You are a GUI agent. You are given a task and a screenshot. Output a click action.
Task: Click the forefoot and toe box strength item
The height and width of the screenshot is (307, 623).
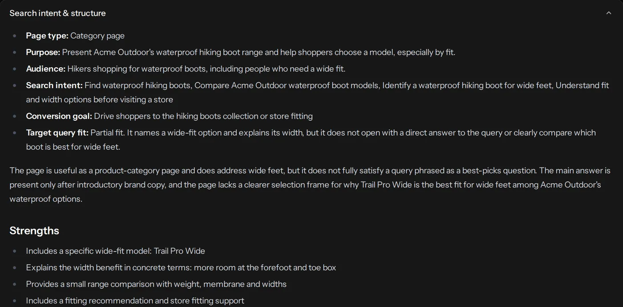181,267
